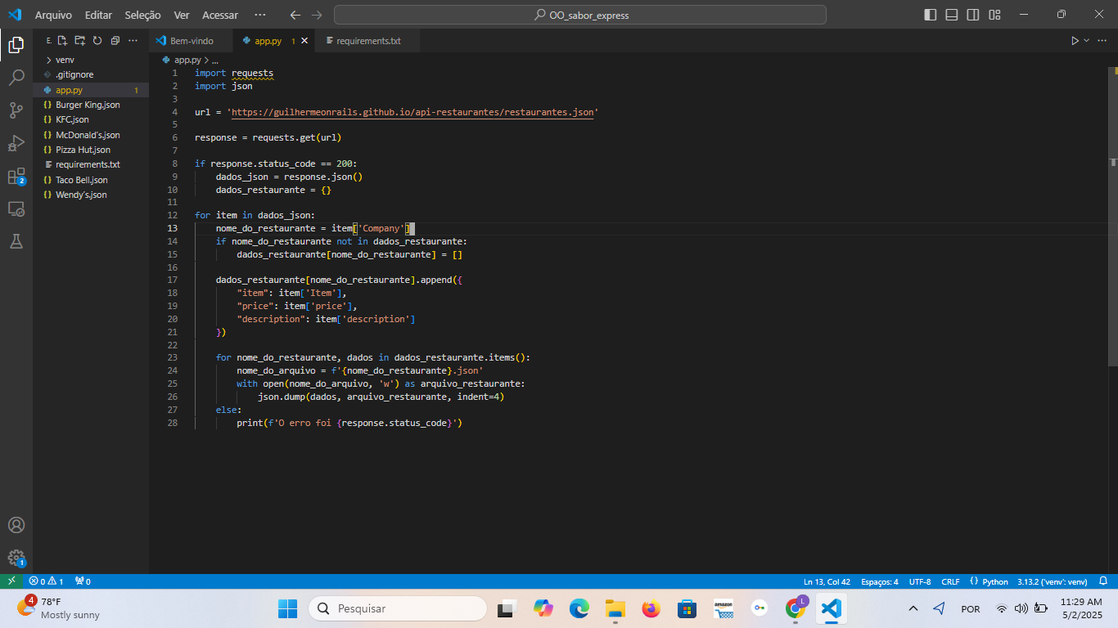This screenshot has width=1118, height=628.
Task: Open Explorer views and more actions menu
Action: pyautogui.click(x=133, y=40)
